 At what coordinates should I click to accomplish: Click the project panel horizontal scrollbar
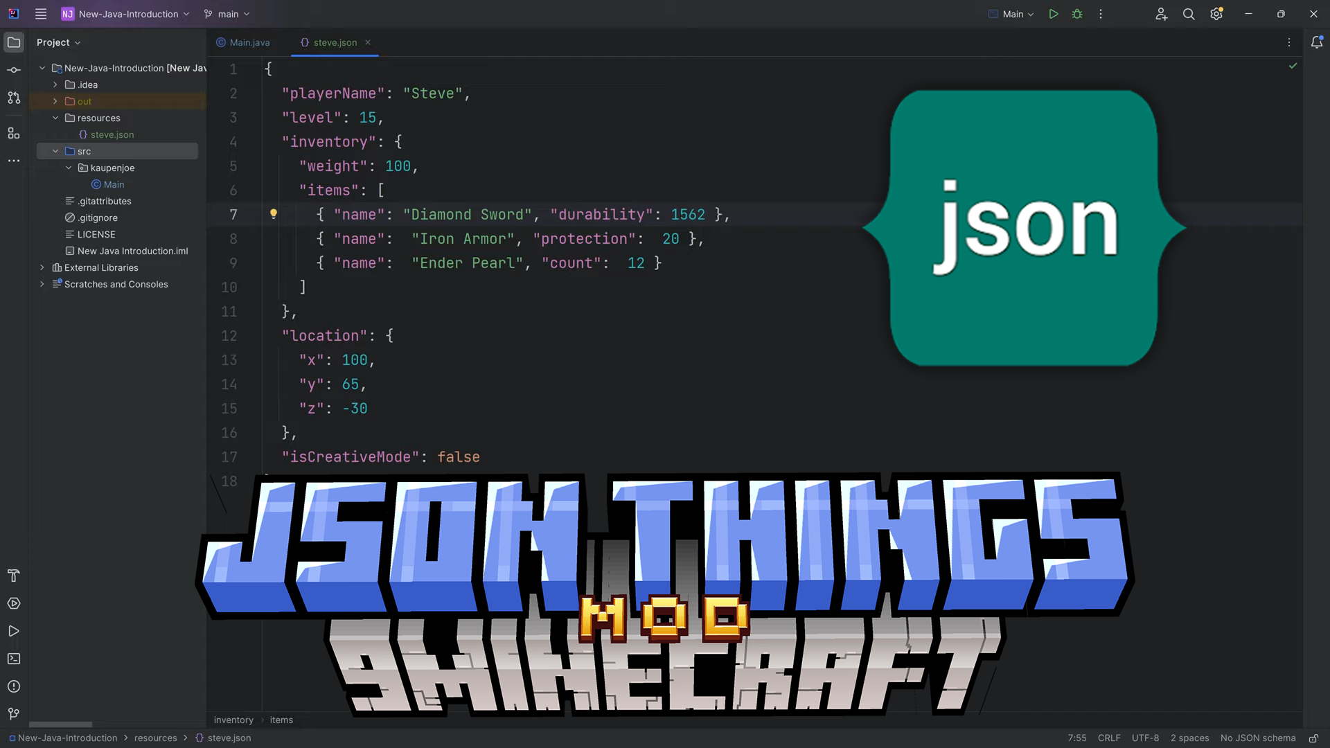click(x=60, y=724)
